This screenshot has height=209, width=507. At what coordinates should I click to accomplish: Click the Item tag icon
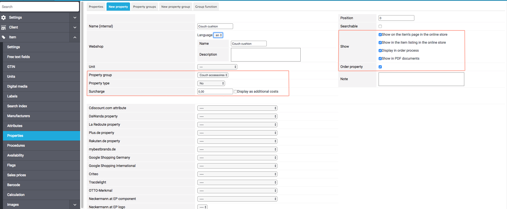point(3,37)
